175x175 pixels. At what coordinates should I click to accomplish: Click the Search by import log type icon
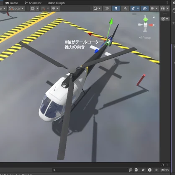coord(149,170)
